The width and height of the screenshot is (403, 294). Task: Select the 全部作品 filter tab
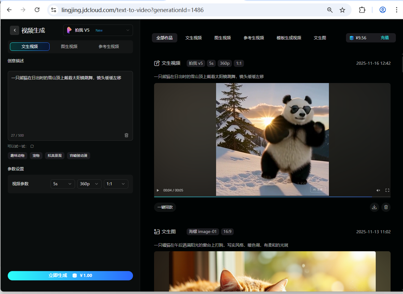point(164,37)
